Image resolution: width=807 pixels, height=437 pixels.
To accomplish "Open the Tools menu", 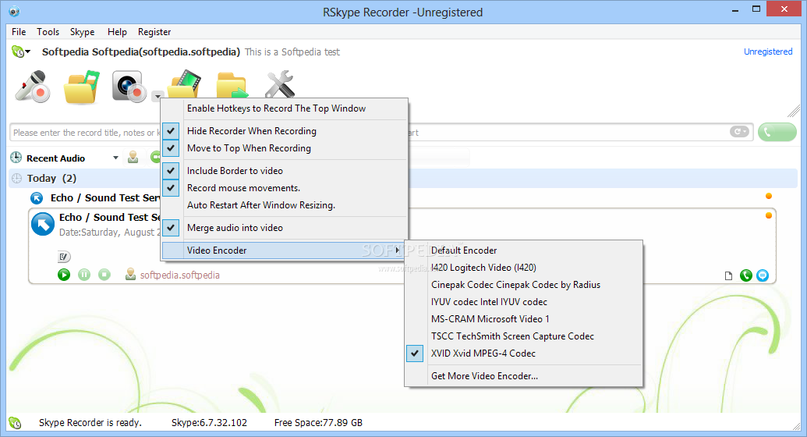I will click(x=48, y=32).
